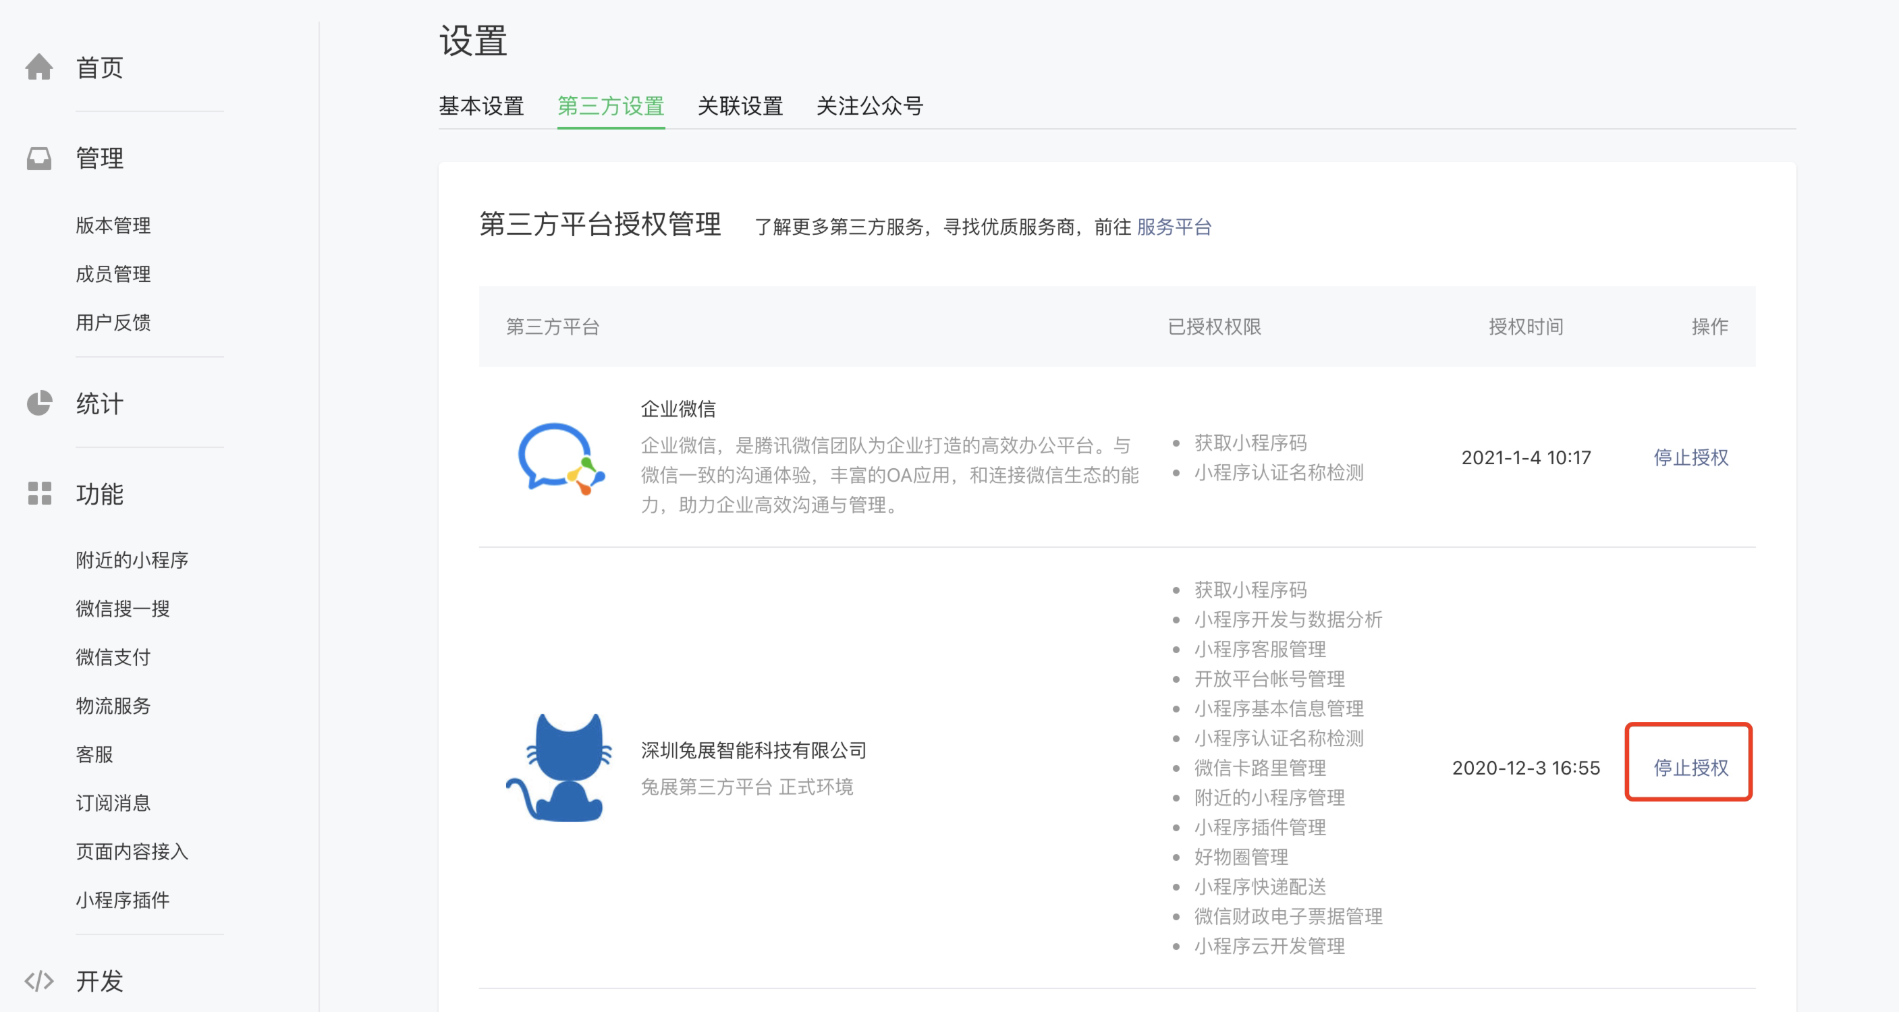Click the 深圳兔展智能科技有限公司 name
The width and height of the screenshot is (1899, 1012).
(753, 750)
